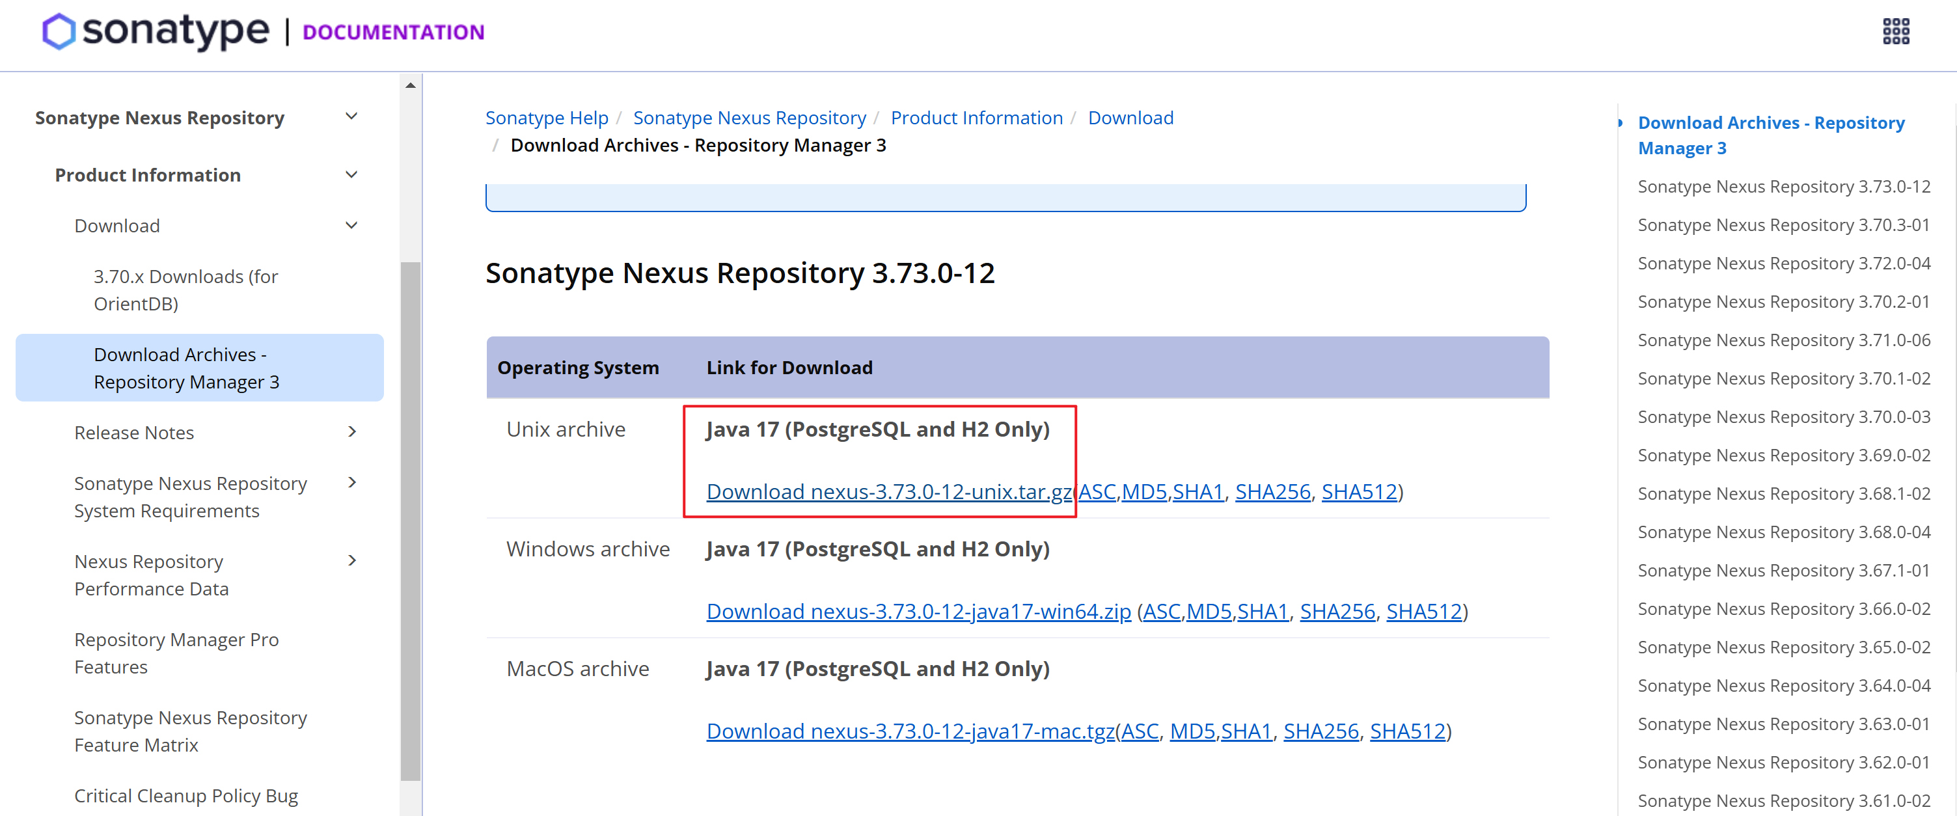Click the Sonatype hexagon logo

coord(59,32)
